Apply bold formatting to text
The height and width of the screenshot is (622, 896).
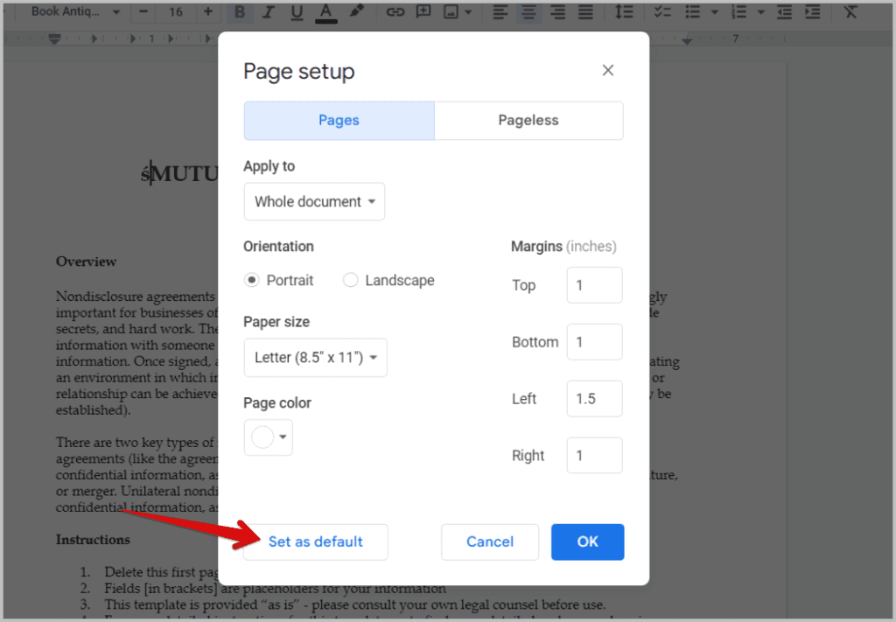pyautogui.click(x=239, y=12)
